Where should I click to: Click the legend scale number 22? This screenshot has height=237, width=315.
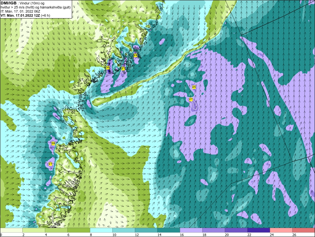[x=249, y=235]
